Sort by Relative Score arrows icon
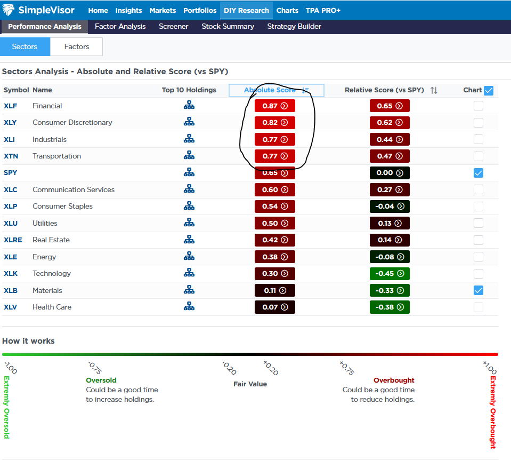This screenshot has height=460, width=511. (434, 90)
